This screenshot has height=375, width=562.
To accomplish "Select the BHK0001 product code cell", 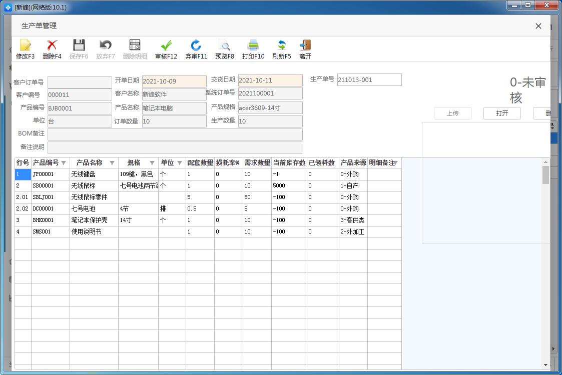I will 51,220.
